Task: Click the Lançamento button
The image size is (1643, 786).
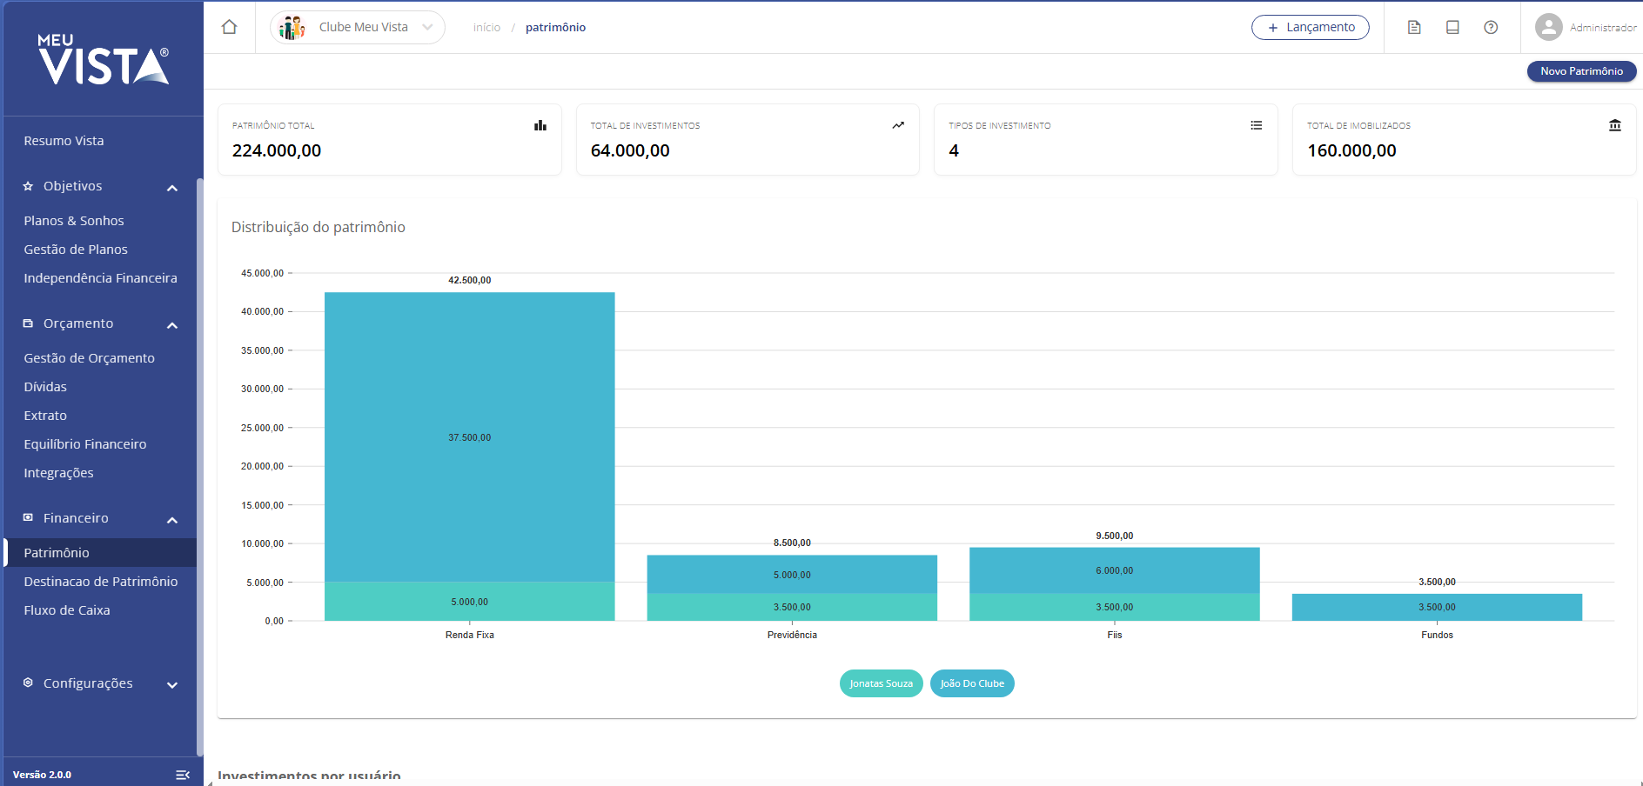Action: tap(1310, 28)
